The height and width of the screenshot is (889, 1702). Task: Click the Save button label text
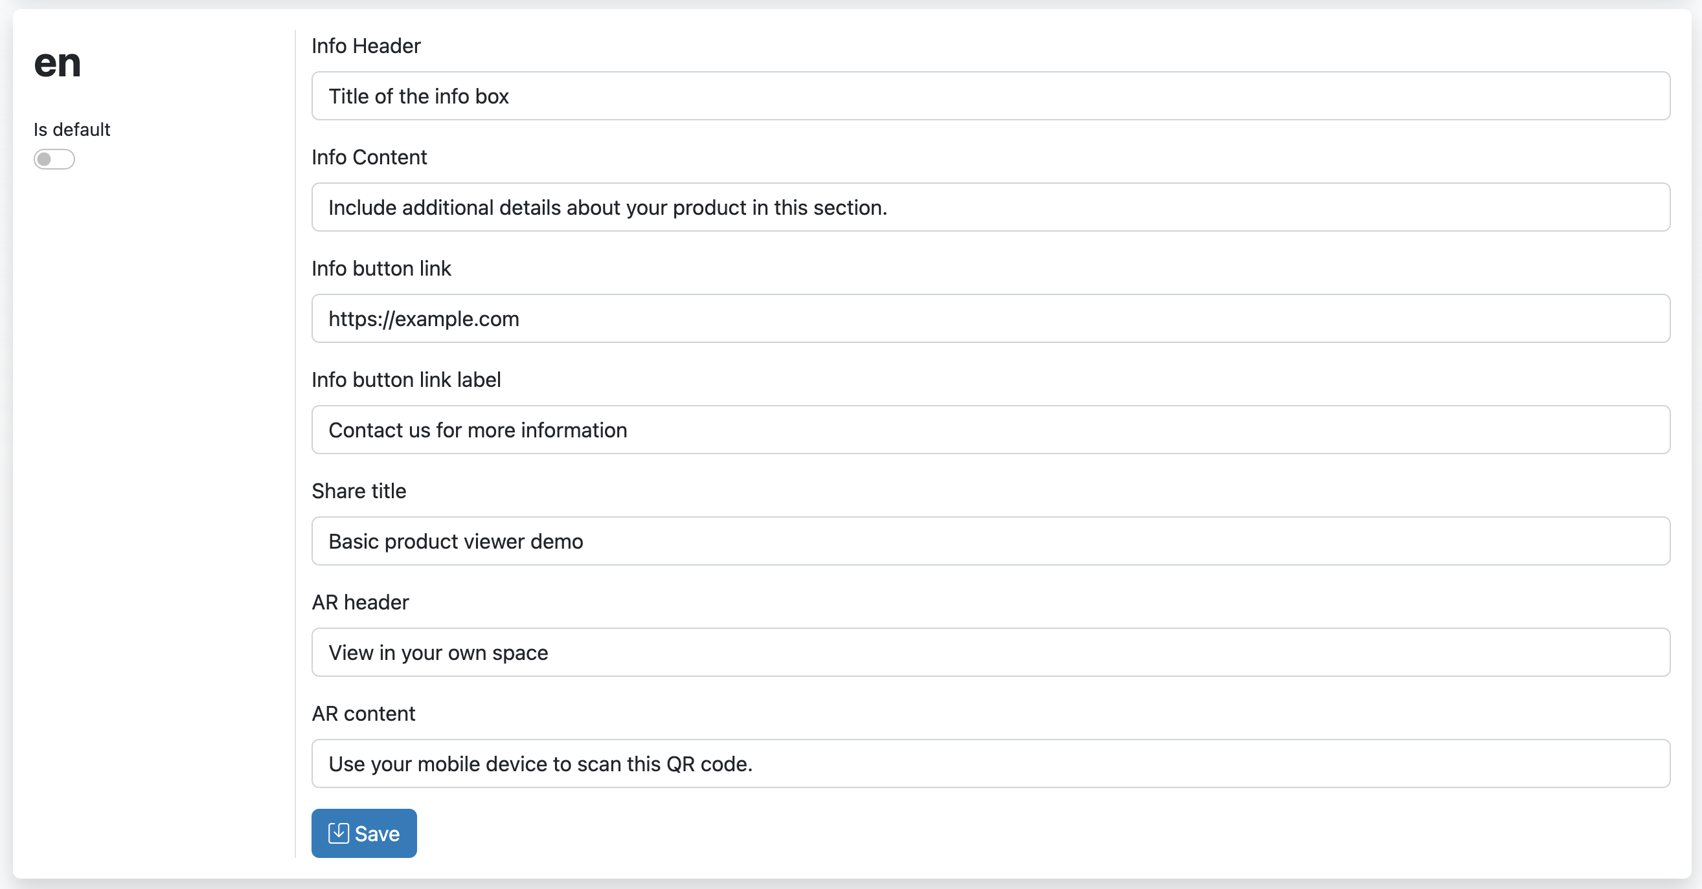377,833
